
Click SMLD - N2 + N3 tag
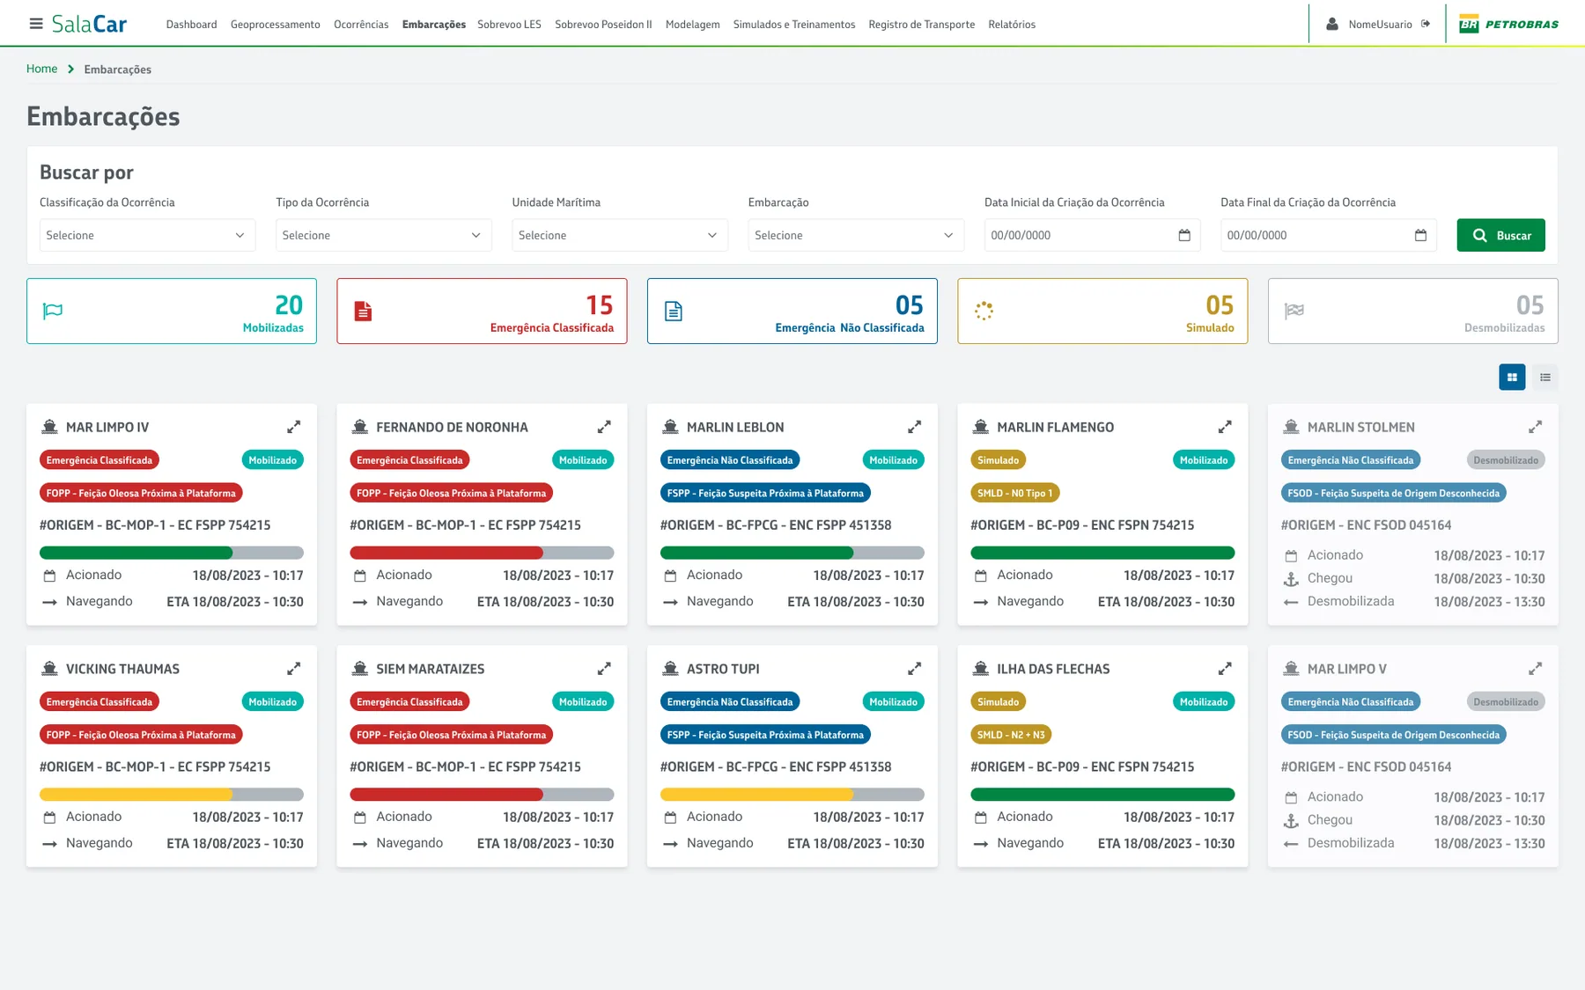(x=1011, y=735)
